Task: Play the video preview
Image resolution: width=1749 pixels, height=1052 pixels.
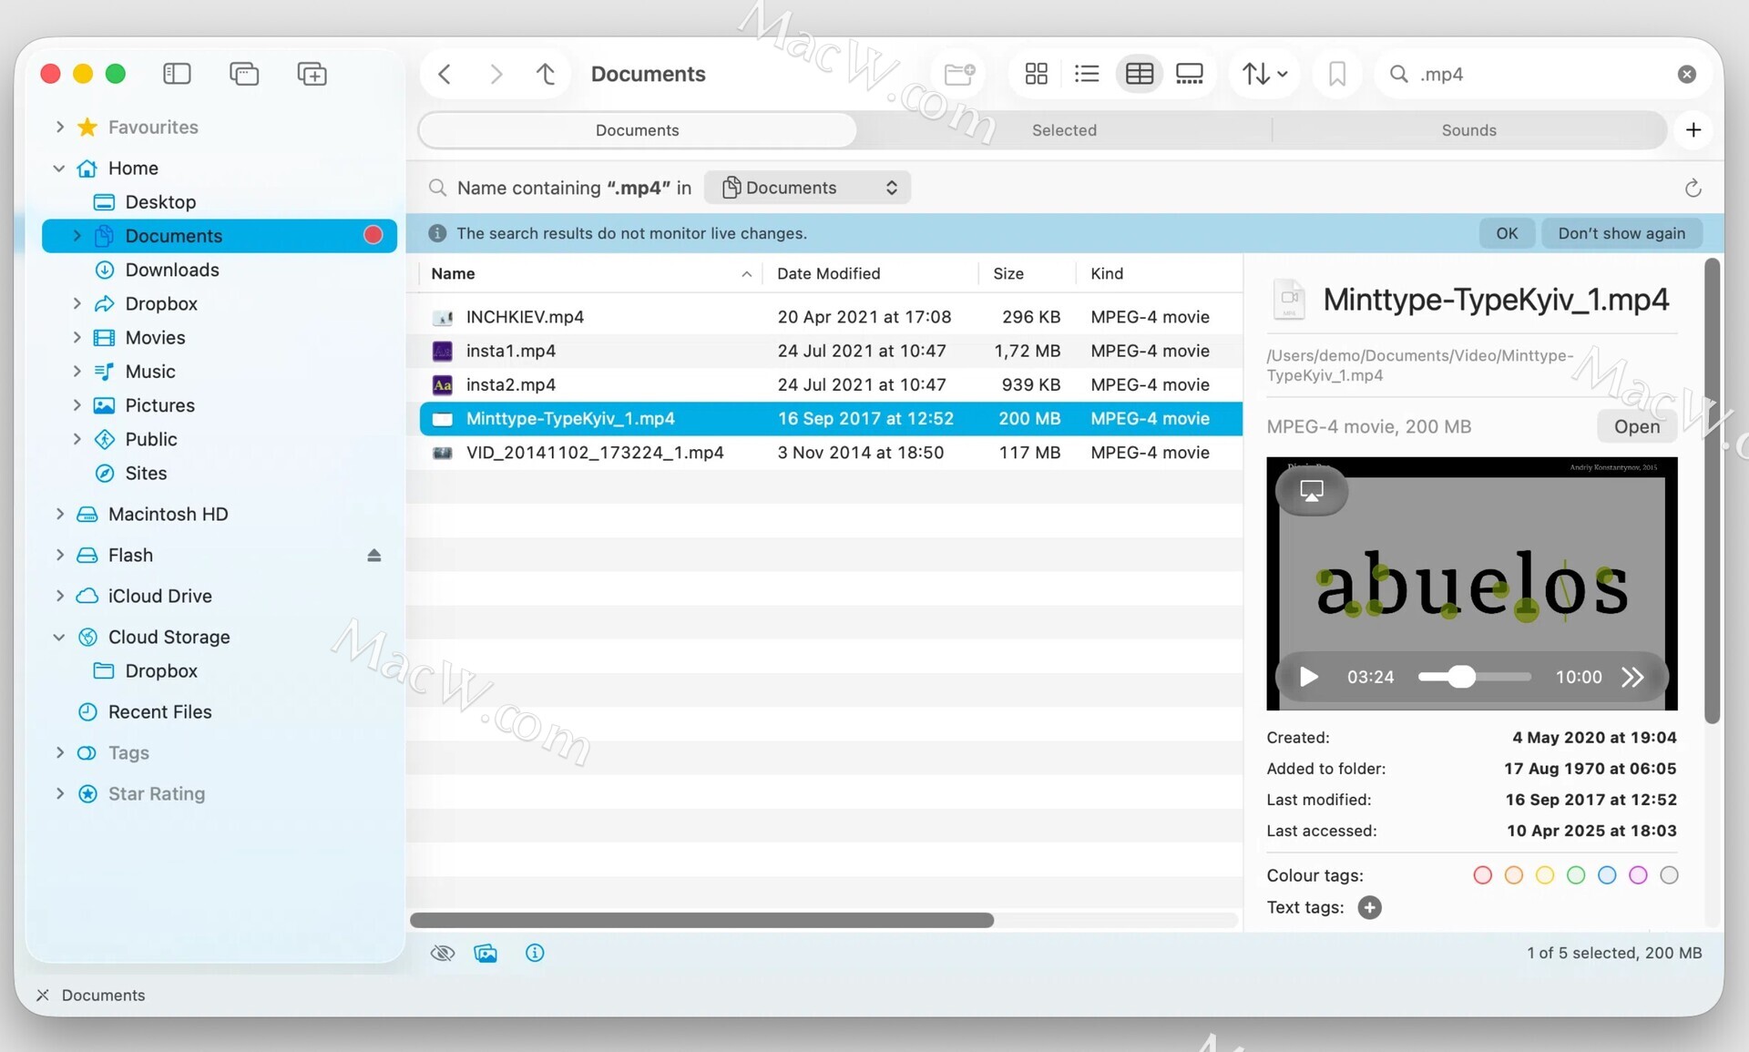Action: coord(1309,677)
